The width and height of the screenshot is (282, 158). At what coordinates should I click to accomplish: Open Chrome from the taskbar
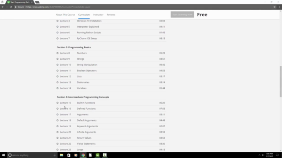click(x=83, y=155)
